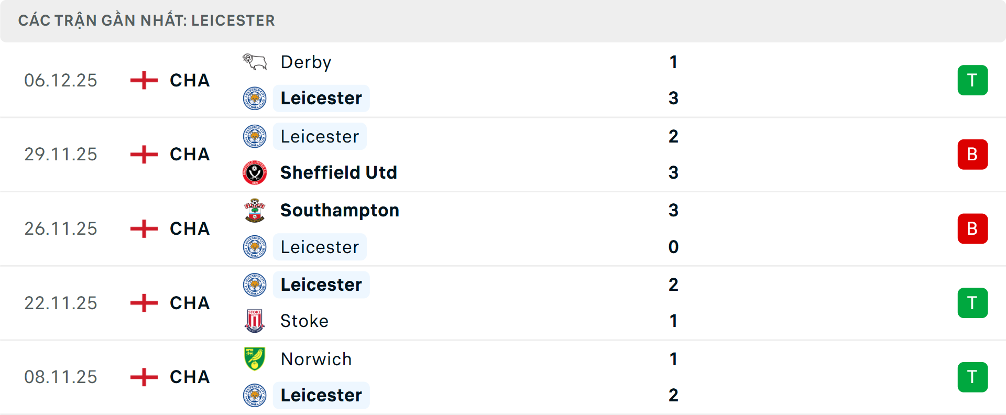Screen dimensions: 1006x415
Task: Open the red B badge on the Southampton row
Action: (x=972, y=228)
